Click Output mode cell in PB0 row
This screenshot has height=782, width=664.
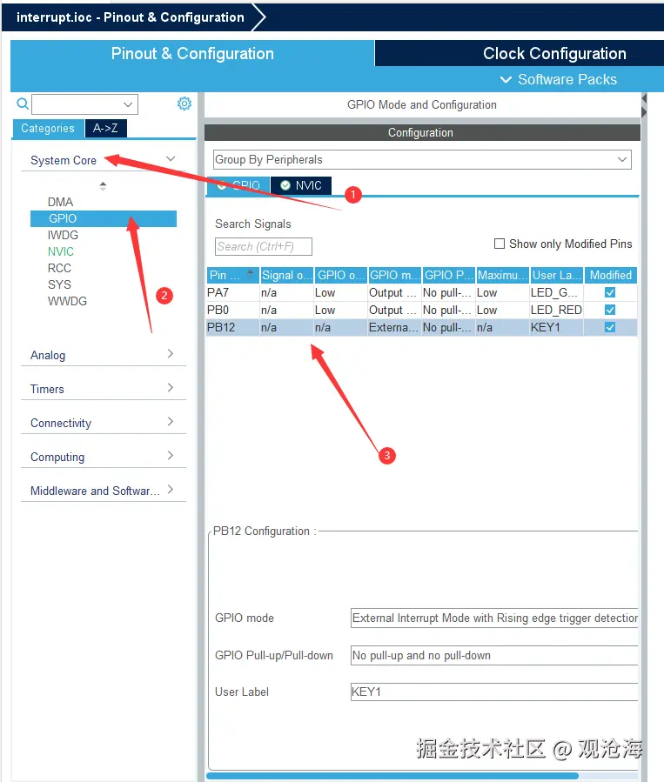pos(394,311)
